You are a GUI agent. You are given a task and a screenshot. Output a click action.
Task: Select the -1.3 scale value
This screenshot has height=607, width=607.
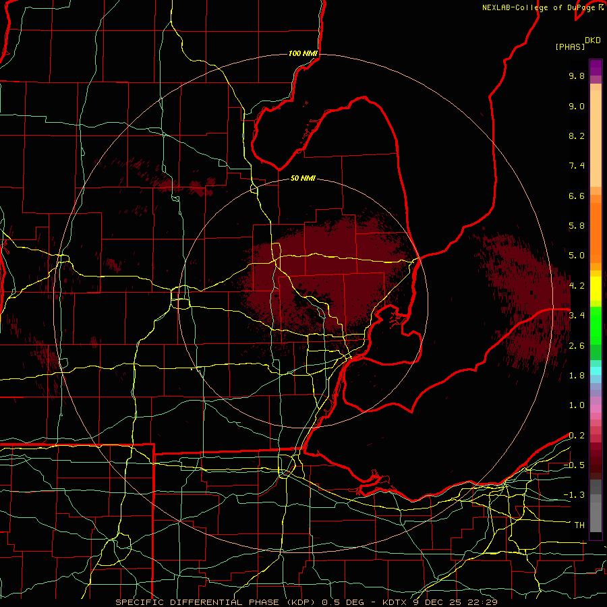574,495
